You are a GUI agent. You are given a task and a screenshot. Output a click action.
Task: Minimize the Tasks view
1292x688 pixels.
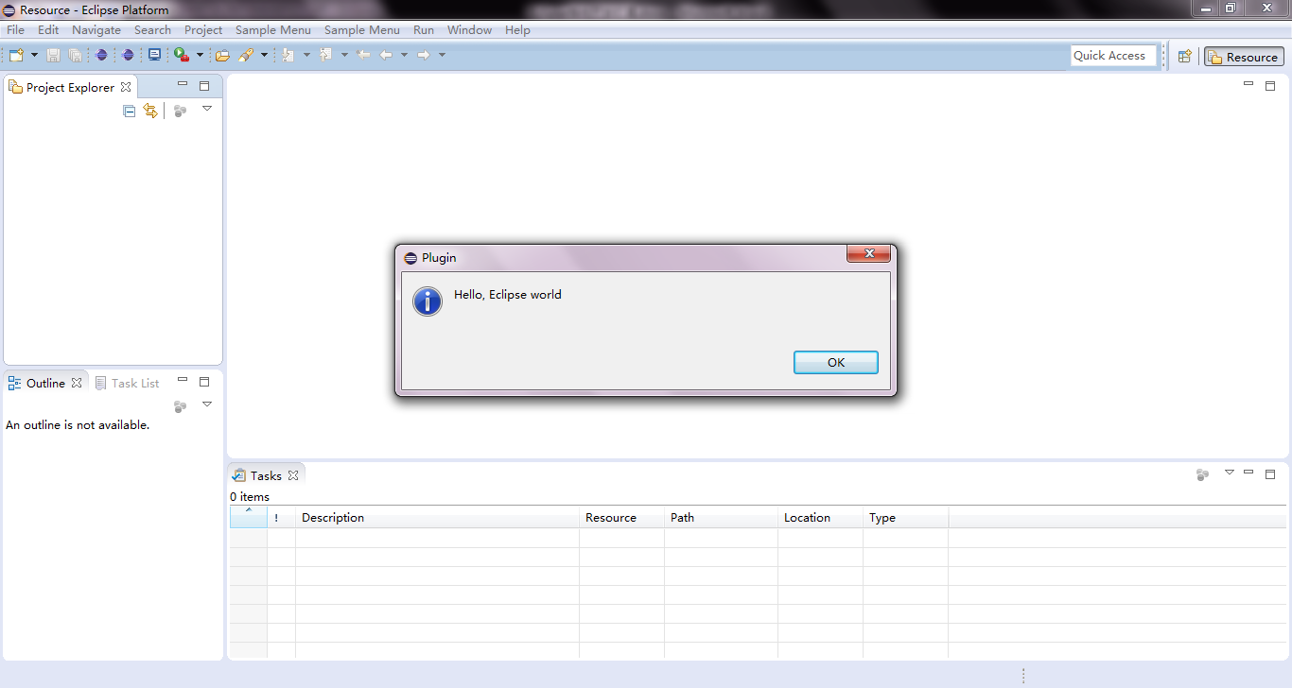click(1248, 473)
